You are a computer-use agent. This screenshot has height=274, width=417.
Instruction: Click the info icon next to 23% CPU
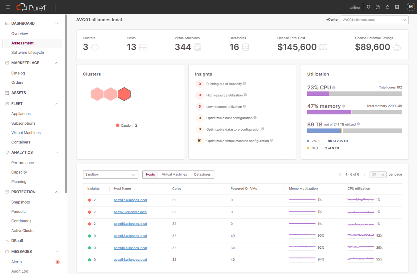(334, 88)
